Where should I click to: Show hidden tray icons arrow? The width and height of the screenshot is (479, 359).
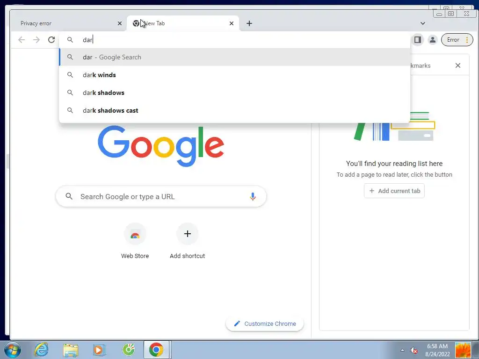tap(402, 350)
